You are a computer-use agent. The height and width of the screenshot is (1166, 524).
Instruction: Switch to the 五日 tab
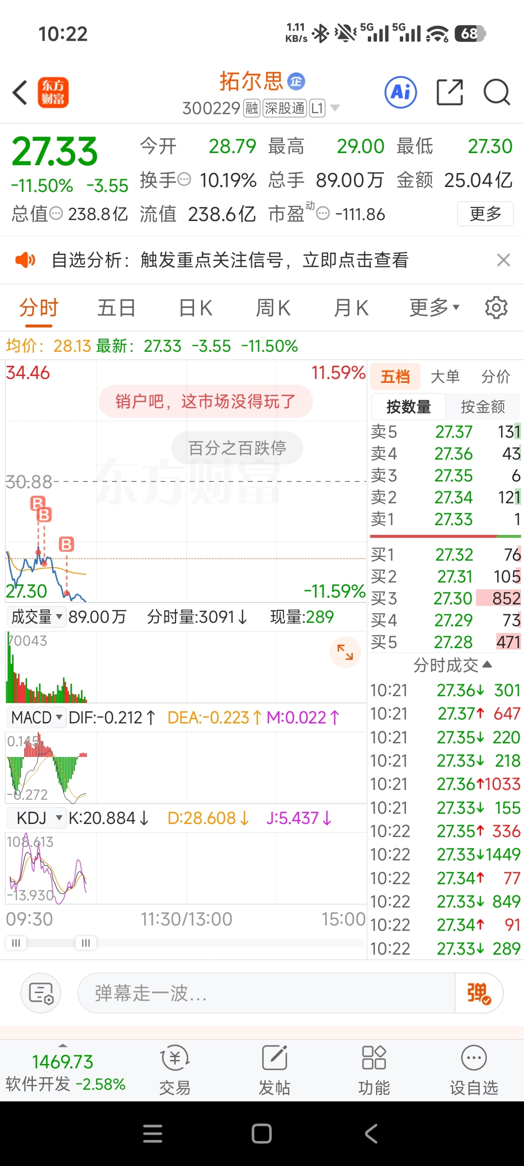[x=116, y=308]
